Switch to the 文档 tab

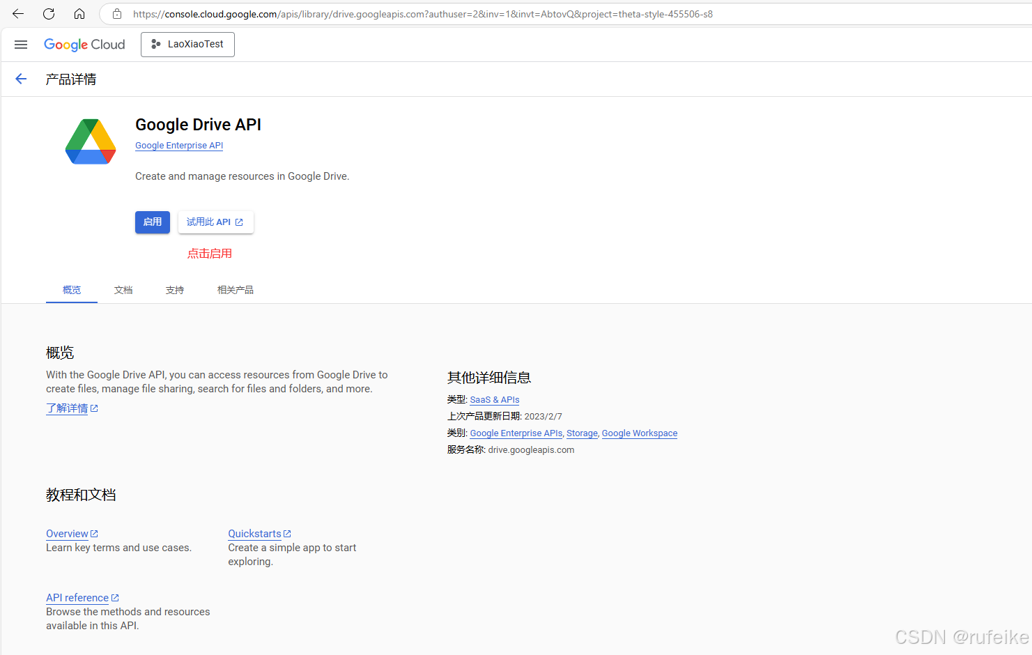123,290
